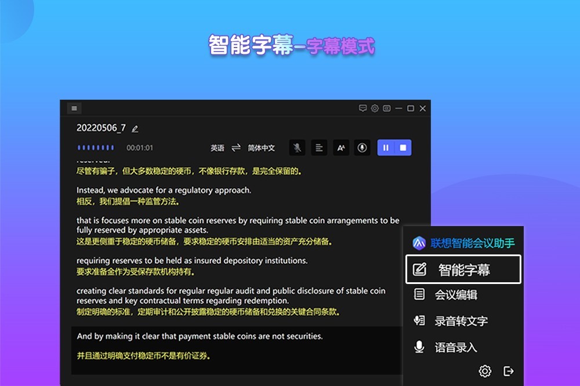Click current line 'And by making it clear'

click(x=200, y=336)
